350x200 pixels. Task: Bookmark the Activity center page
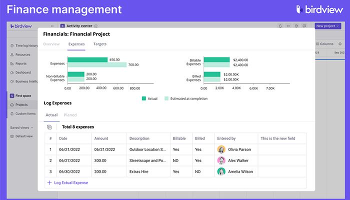pos(96,26)
